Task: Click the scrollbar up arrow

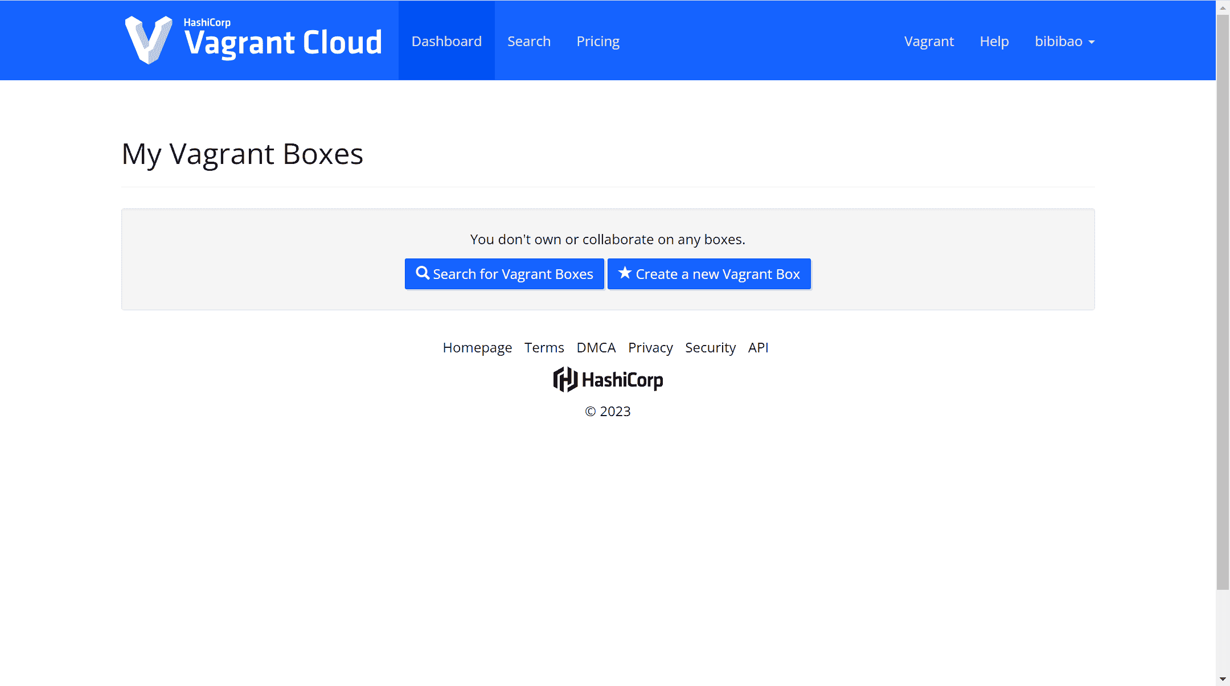Action: [1223, 7]
